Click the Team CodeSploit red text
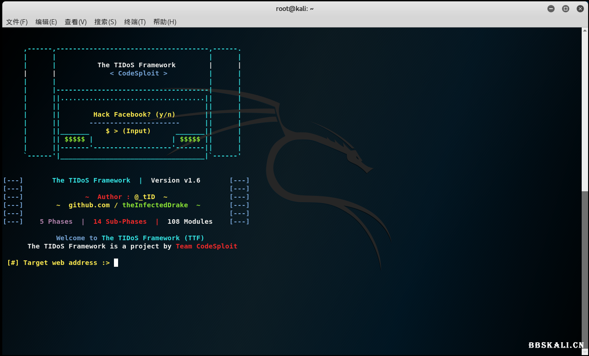This screenshot has height=356, width=589. tap(206, 246)
